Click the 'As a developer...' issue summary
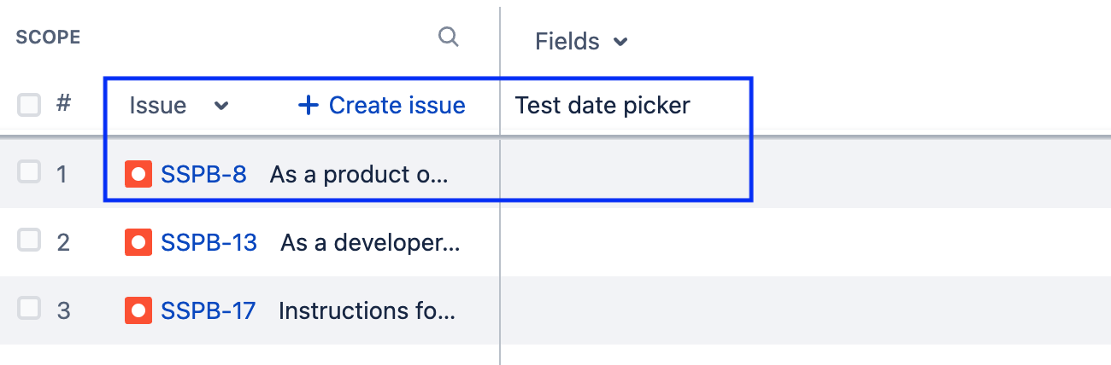Screen dimensions: 1111x365 pyautogui.click(x=370, y=242)
